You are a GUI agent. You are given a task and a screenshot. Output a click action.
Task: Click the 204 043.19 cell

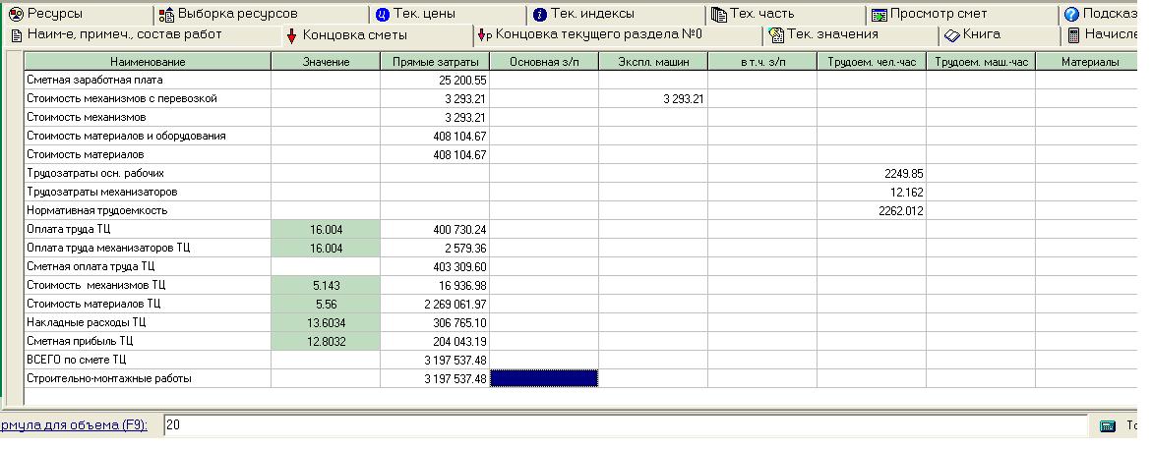click(435, 341)
